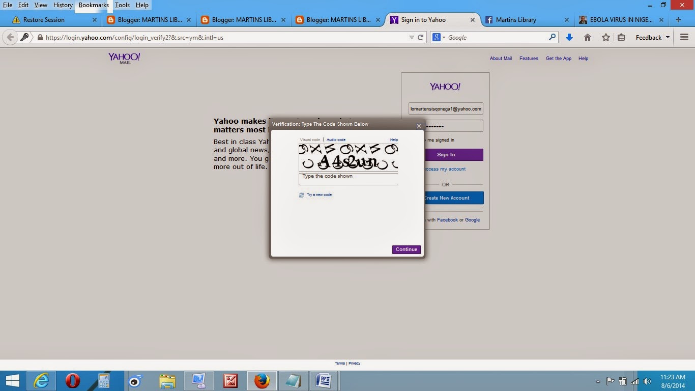Switch to the EBOLA VIRUS IN NIGE tab
The height and width of the screenshot is (391, 695).
coord(621,20)
